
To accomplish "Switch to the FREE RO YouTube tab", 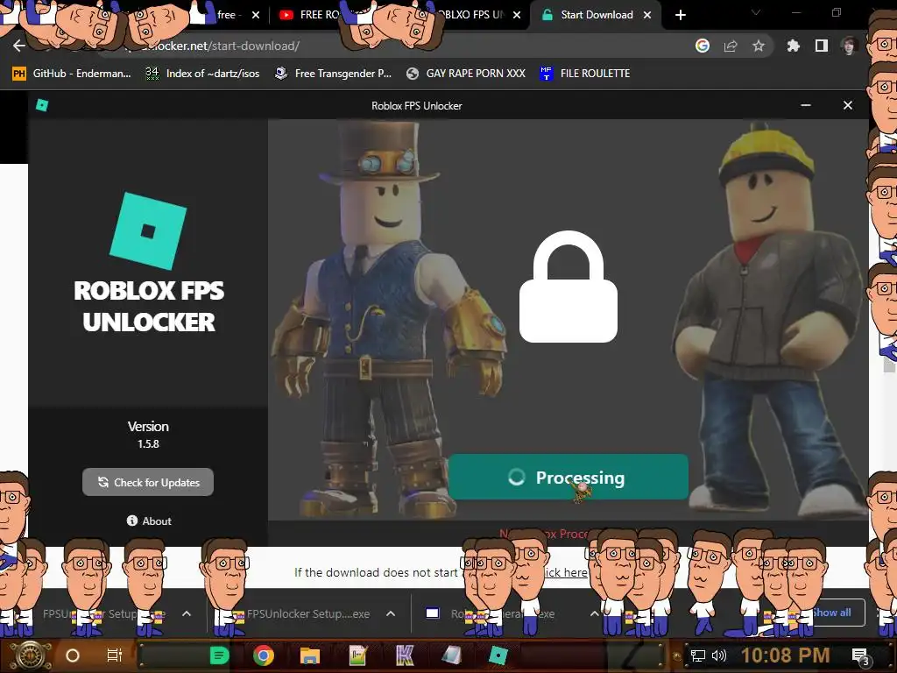I will [309, 15].
